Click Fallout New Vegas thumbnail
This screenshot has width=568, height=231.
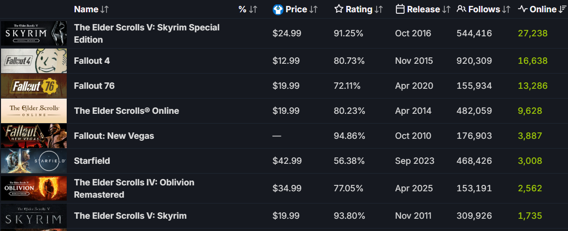point(33,136)
